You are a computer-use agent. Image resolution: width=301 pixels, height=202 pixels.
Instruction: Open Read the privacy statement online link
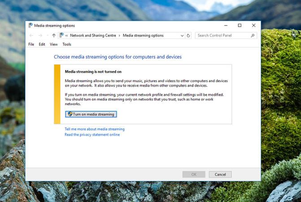point(92,135)
